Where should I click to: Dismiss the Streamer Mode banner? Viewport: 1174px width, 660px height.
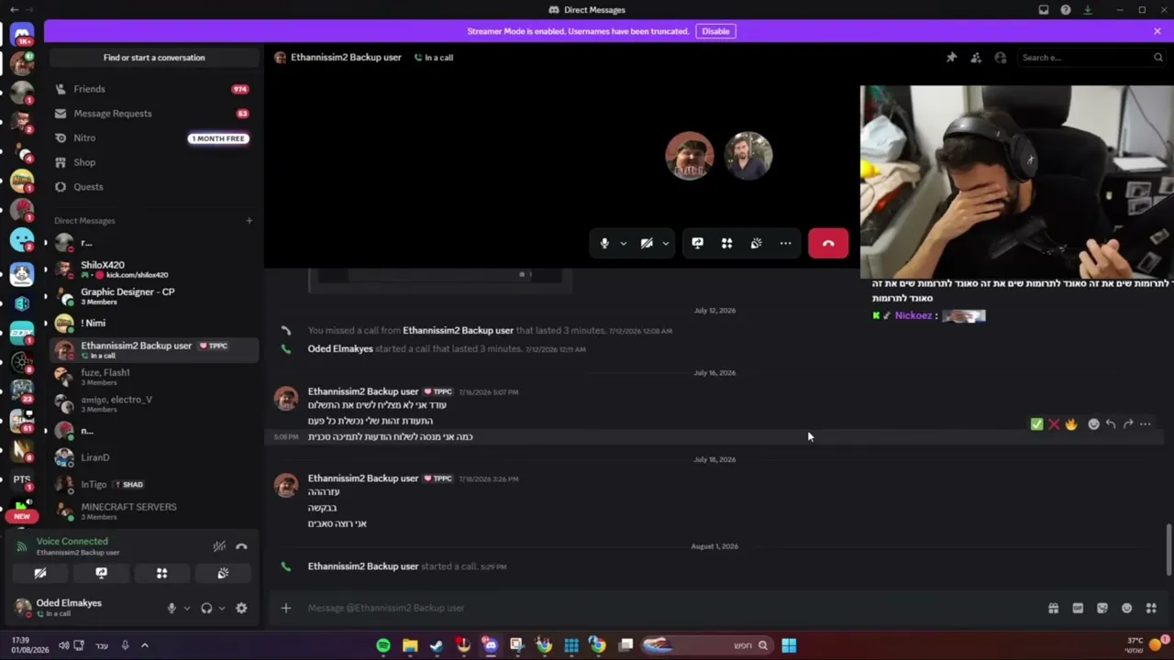coord(1157,31)
